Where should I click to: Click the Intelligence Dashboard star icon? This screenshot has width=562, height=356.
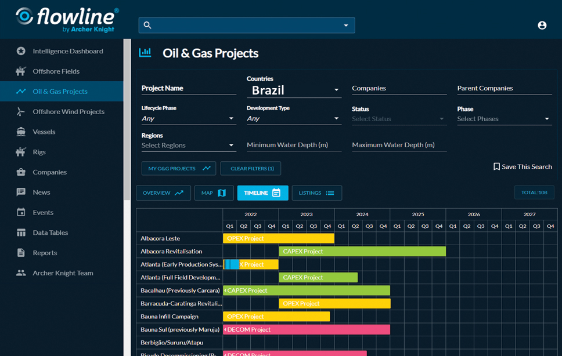point(21,51)
